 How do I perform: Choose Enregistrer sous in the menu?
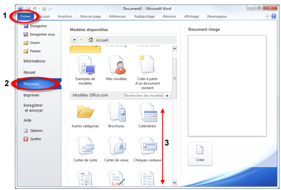[x=39, y=34]
